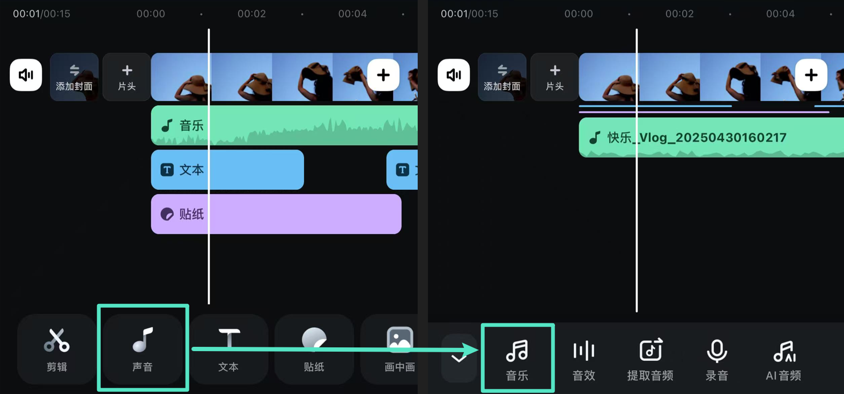Viewport: 844px width, 394px height.
Task: Select the green 音乐 track on timeline
Action: [x=284, y=125]
